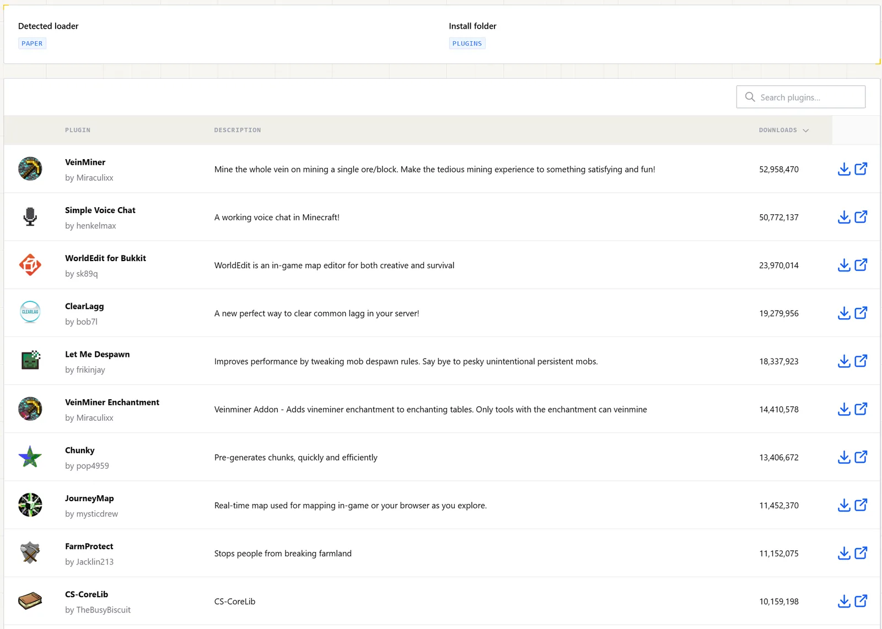
Task: Download the JourneyMap plugin
Action: coord(844,505)
